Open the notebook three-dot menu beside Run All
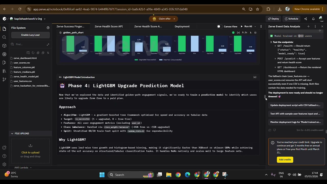 [261, 26]
